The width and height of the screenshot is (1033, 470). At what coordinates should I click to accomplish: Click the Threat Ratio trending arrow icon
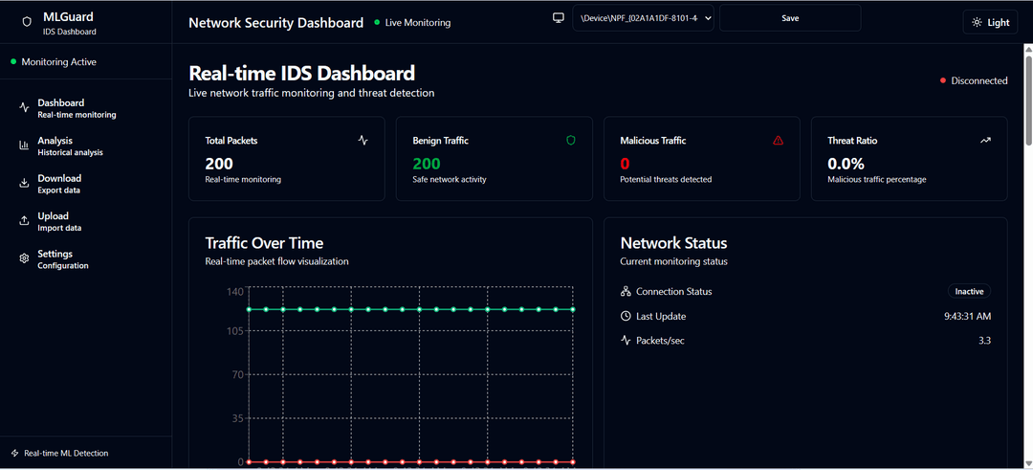click(x=985, y=140)
